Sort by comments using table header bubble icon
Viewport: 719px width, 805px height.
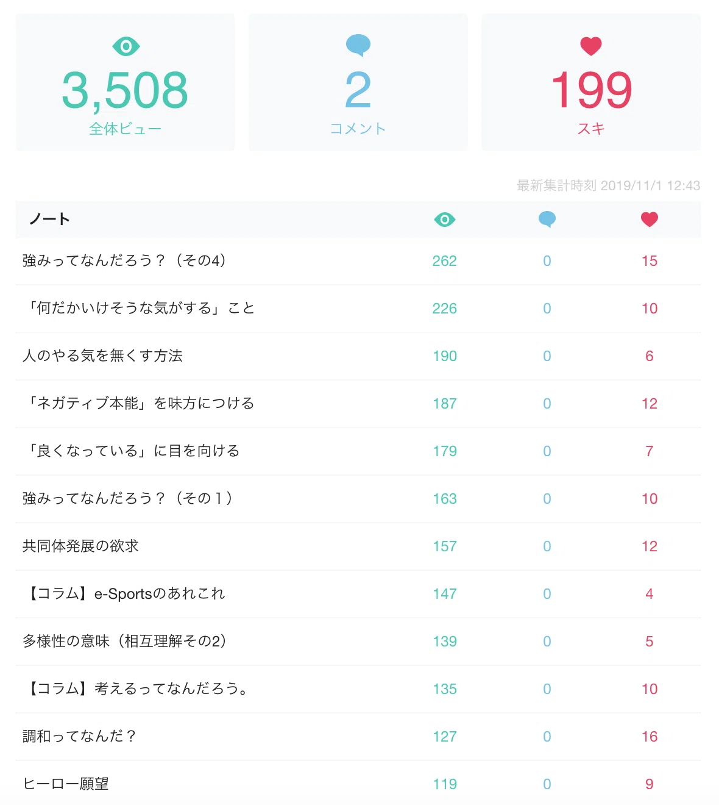pyautogui.click(x=547, y=220)
